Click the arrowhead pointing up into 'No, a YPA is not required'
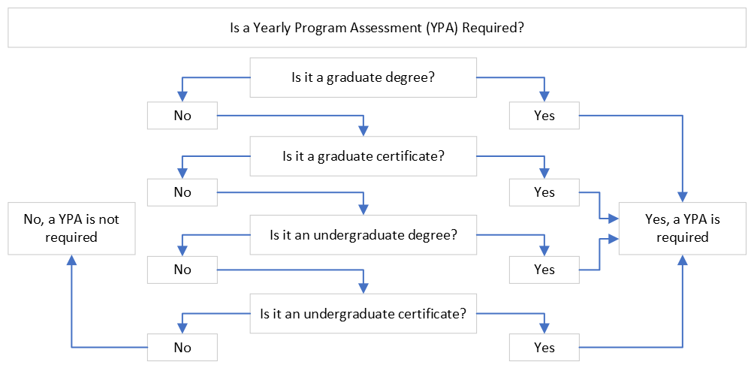The height and width of the screenshot is (371, 754). (71, 259)
